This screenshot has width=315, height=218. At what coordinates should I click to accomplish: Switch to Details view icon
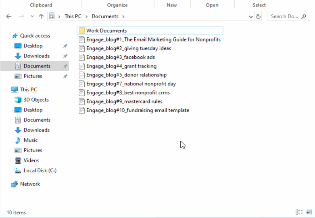point(299,212)
